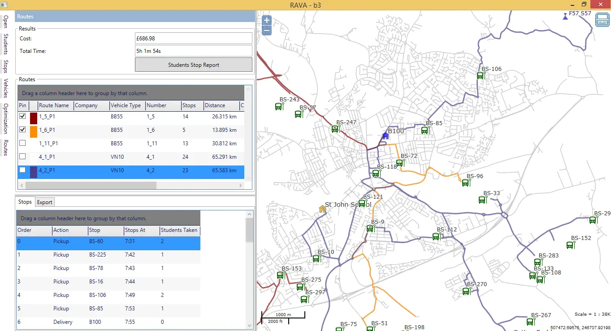Switch to the Export tab

(45, 202)
